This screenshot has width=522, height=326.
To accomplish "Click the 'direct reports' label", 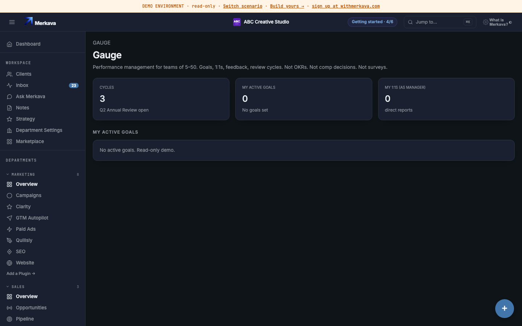I will [399, 110].
